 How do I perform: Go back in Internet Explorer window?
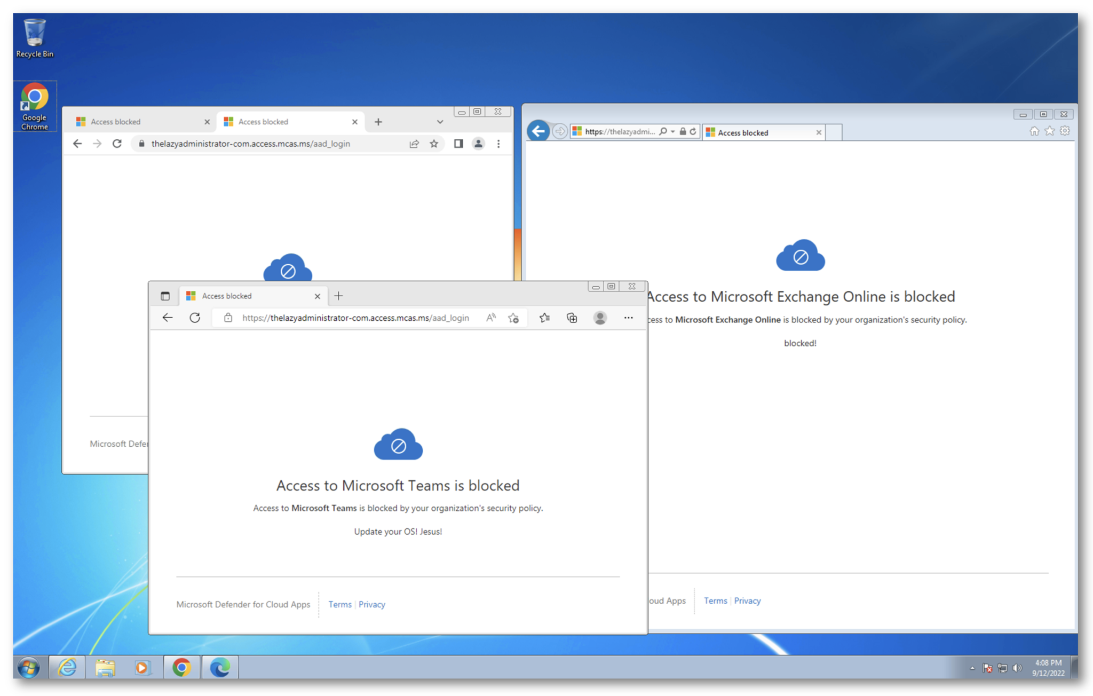point(538,131)
